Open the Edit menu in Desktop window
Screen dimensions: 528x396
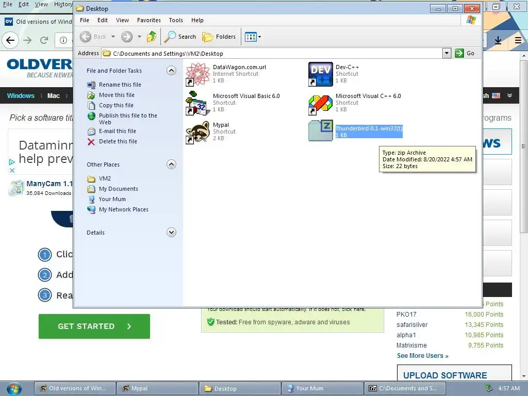point(103,20)
